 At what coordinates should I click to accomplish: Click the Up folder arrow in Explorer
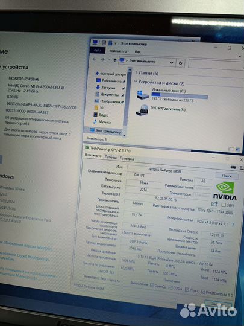pos(114,60)
